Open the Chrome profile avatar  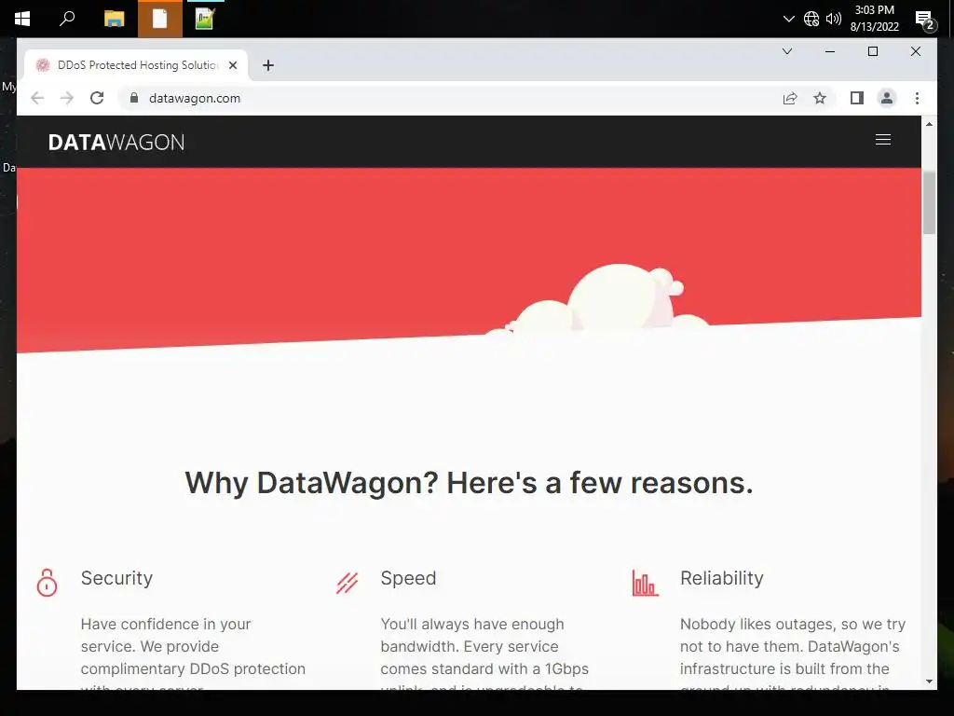(x=887, y=98)
